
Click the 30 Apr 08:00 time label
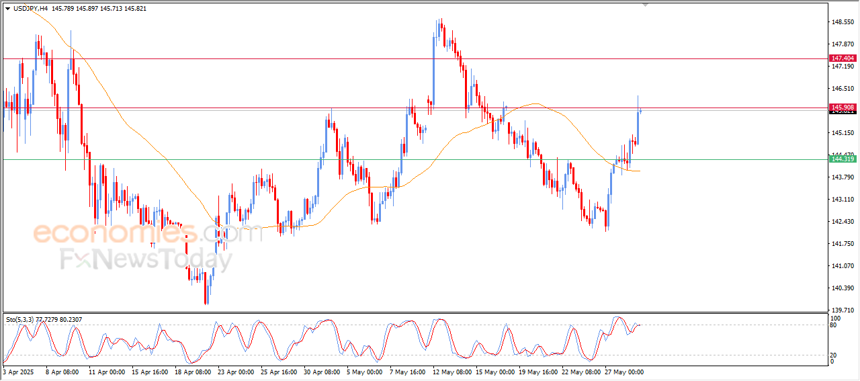321,371
